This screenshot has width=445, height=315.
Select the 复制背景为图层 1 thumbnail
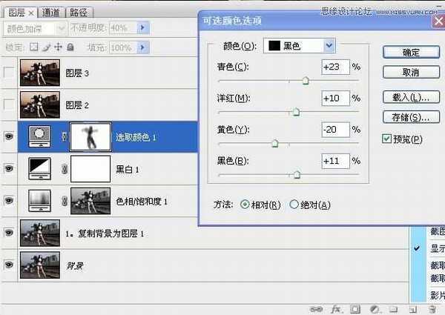(x=40, y=233)
